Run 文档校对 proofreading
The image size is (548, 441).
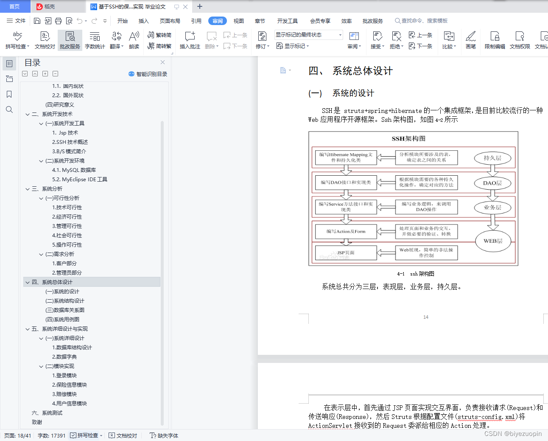[44, 40]
